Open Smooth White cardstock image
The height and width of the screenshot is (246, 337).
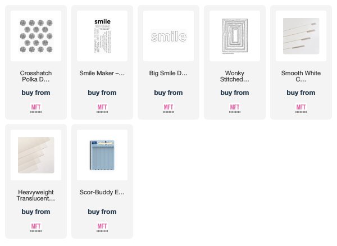tap(301, 36)
